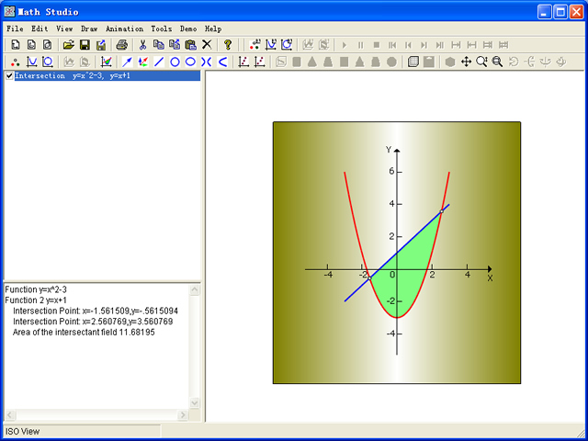Click the floppy disk save icon

click(85, 45)
